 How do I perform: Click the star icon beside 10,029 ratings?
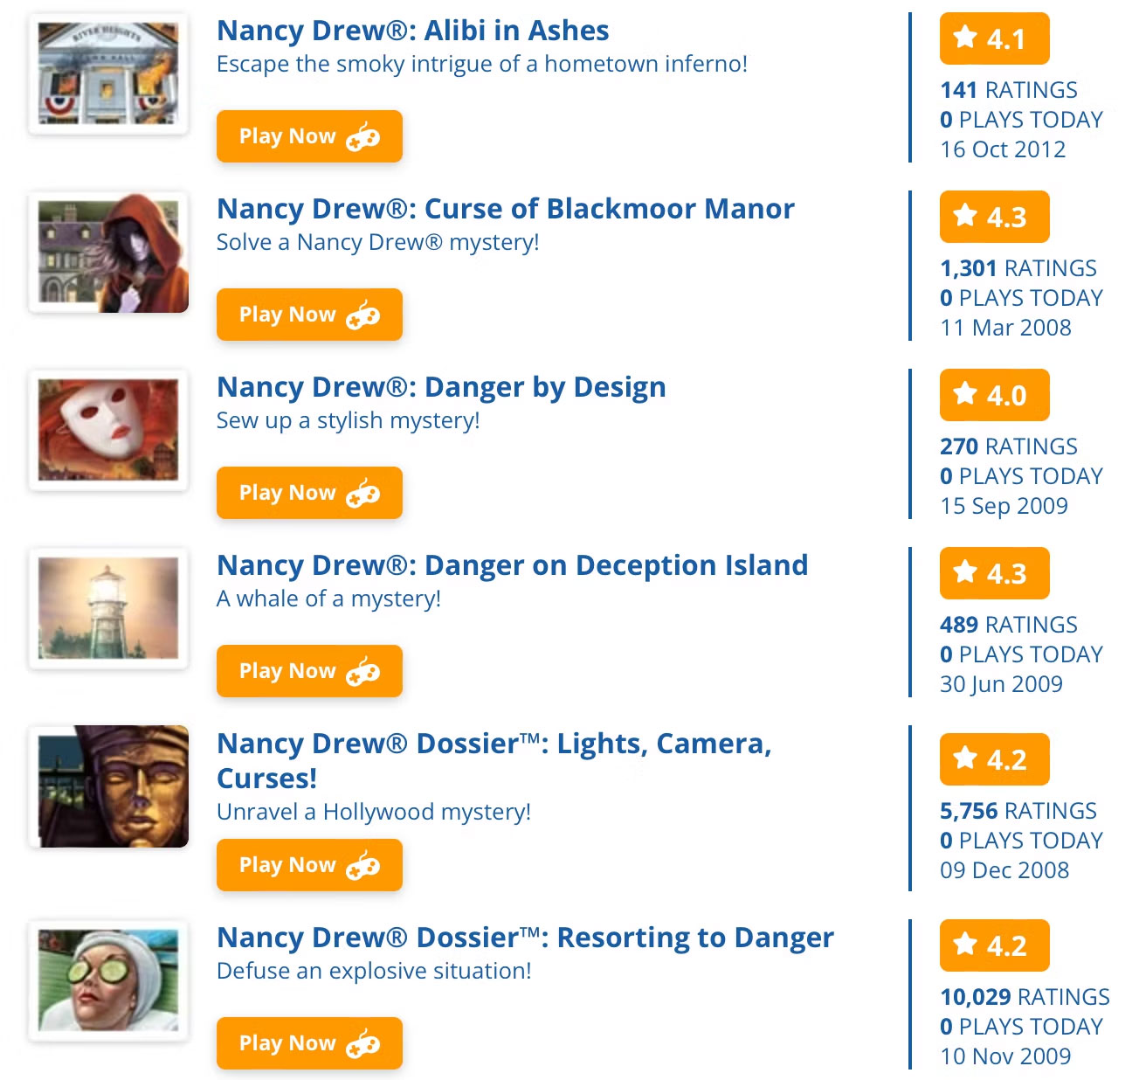tap(965, 945)
